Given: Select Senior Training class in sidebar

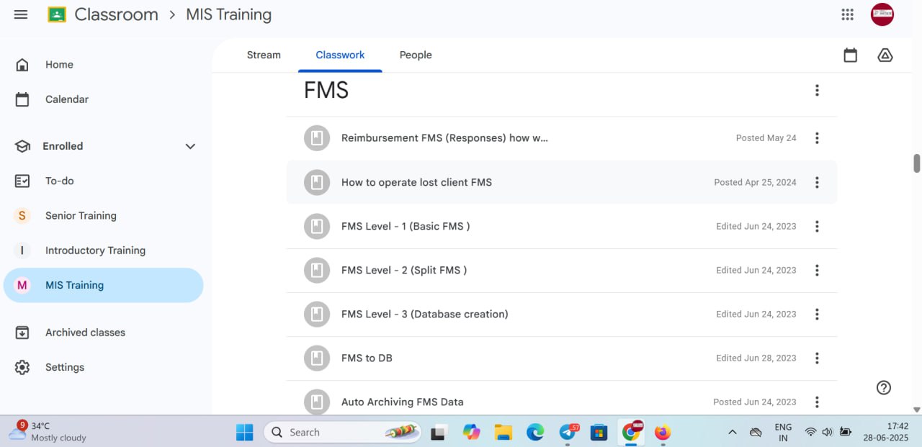Looking at the screenshot, I should [x=81, y=215].
